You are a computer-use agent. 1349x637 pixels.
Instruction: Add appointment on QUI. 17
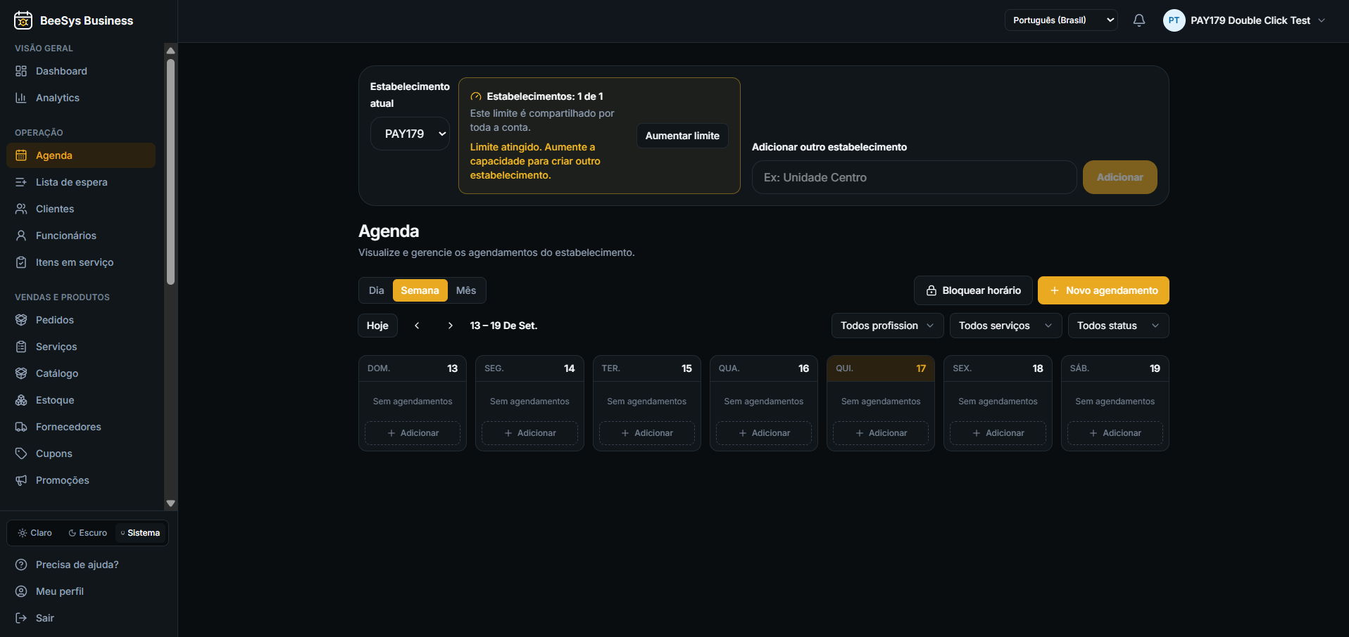point(881,433)
